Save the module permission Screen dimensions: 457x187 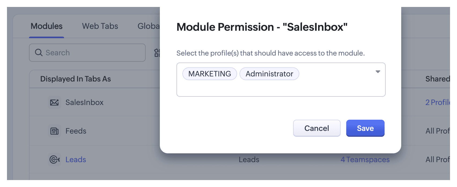[x=365, y=128]
